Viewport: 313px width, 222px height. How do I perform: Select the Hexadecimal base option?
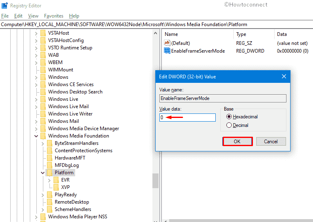coord(229,117)
